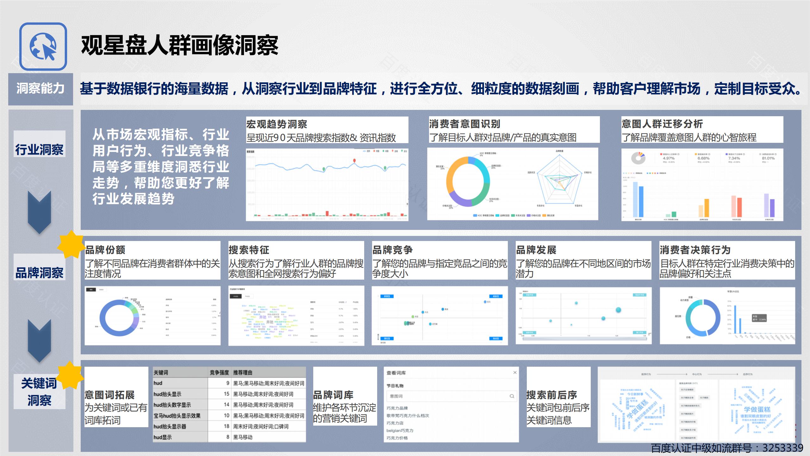
Task: Click the 搜索前后序 heading
Action: pos(552,395)
